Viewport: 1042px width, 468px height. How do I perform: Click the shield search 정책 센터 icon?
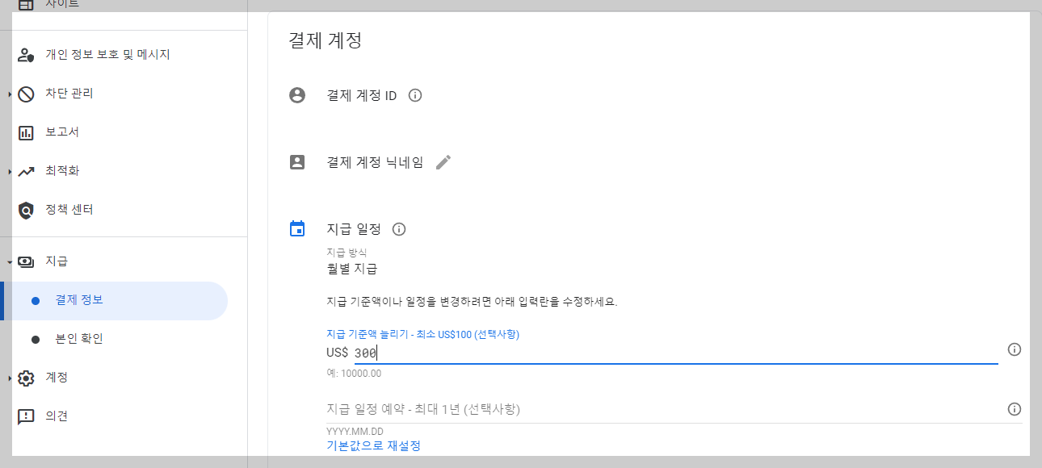(26, 210)
